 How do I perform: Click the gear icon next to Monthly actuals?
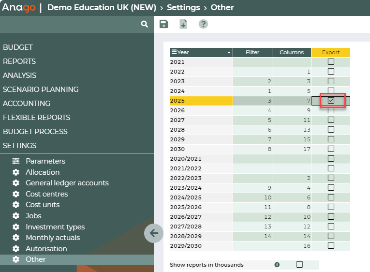pyautogui.click(x=16, y=238)
